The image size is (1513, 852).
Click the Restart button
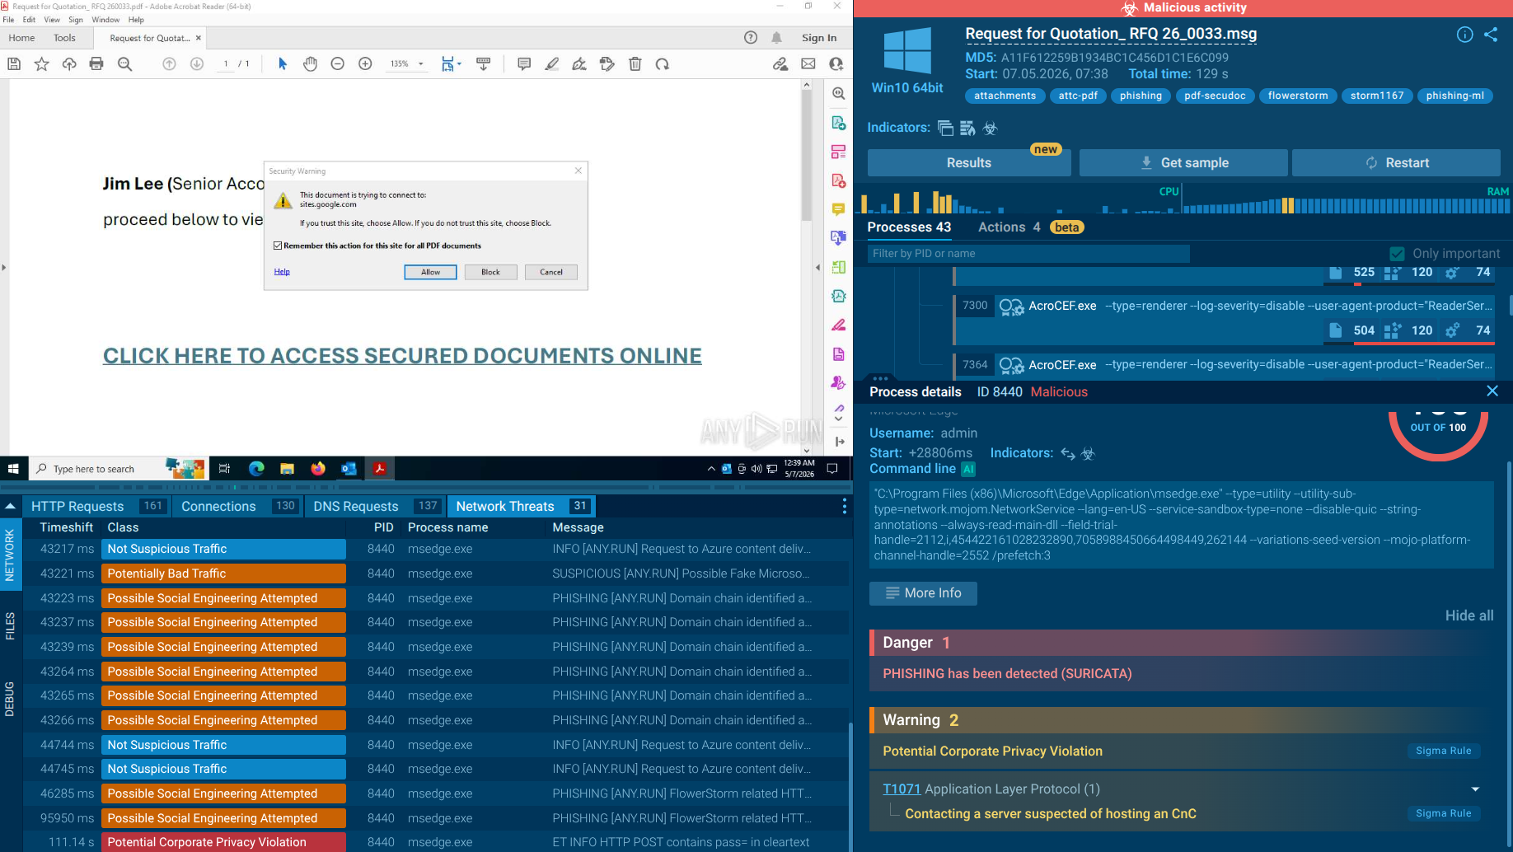(1396, 163)
